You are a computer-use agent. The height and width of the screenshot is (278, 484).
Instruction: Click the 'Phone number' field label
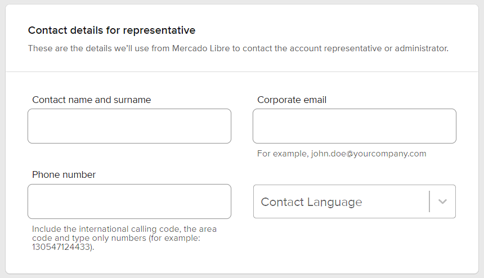tap(64, 174)
